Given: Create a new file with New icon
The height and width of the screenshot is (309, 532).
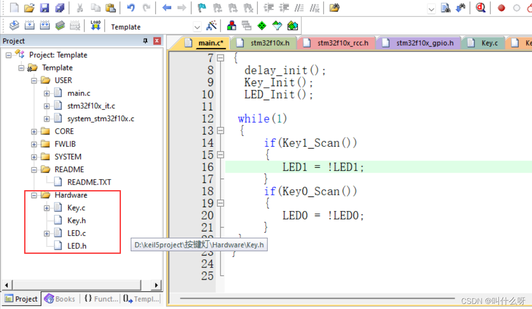Looking at the screenshot, I should [14, 8].
